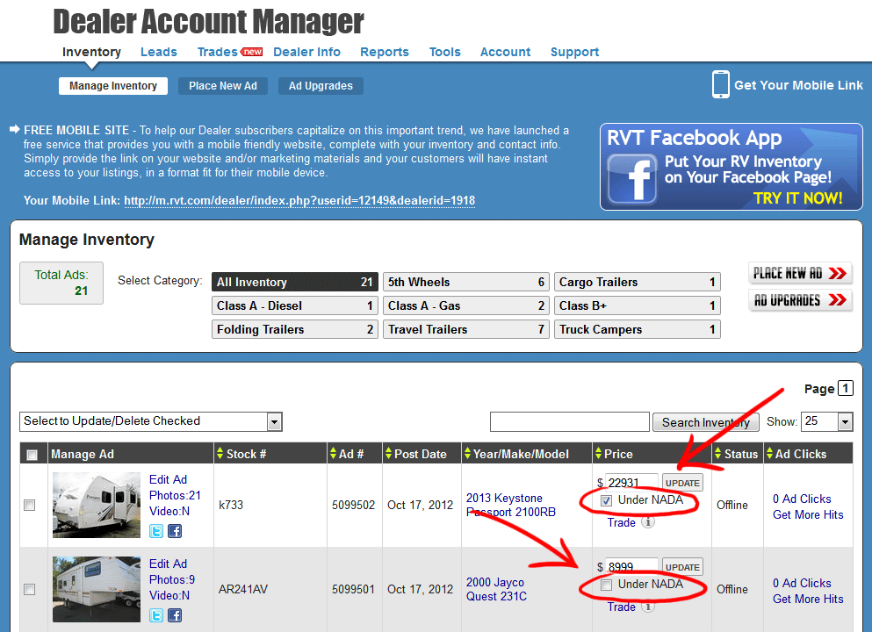Sort table by Year/Make/Model arrows

(x=468, y=454)
